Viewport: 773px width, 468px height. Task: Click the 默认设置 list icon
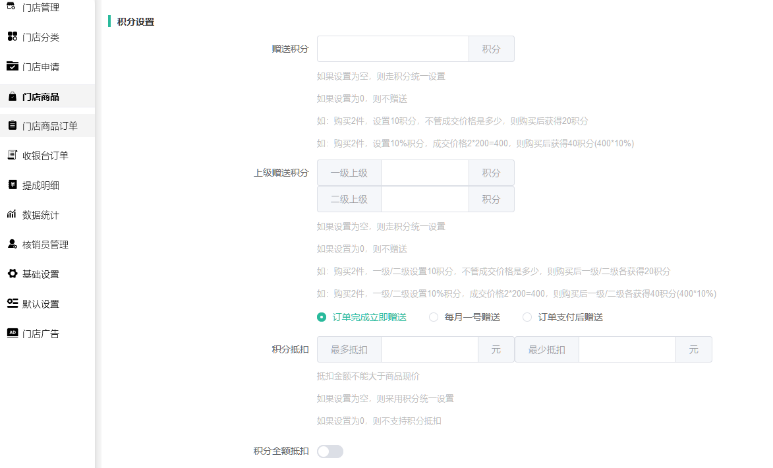click(x=13, y=303)
